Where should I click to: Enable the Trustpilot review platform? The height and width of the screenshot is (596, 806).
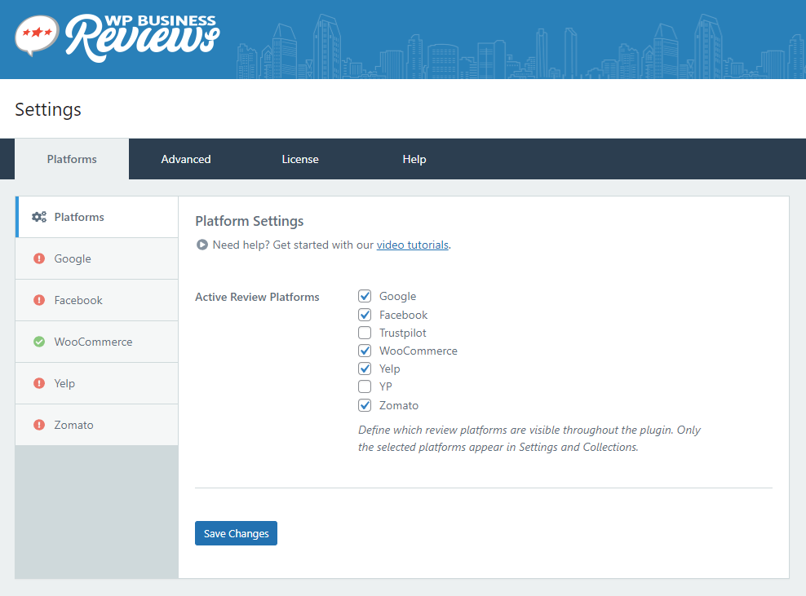364,333
